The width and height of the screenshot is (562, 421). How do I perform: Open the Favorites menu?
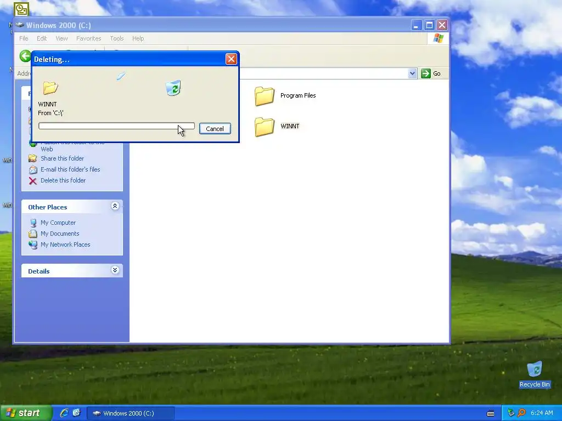click(x=88, y=38)
